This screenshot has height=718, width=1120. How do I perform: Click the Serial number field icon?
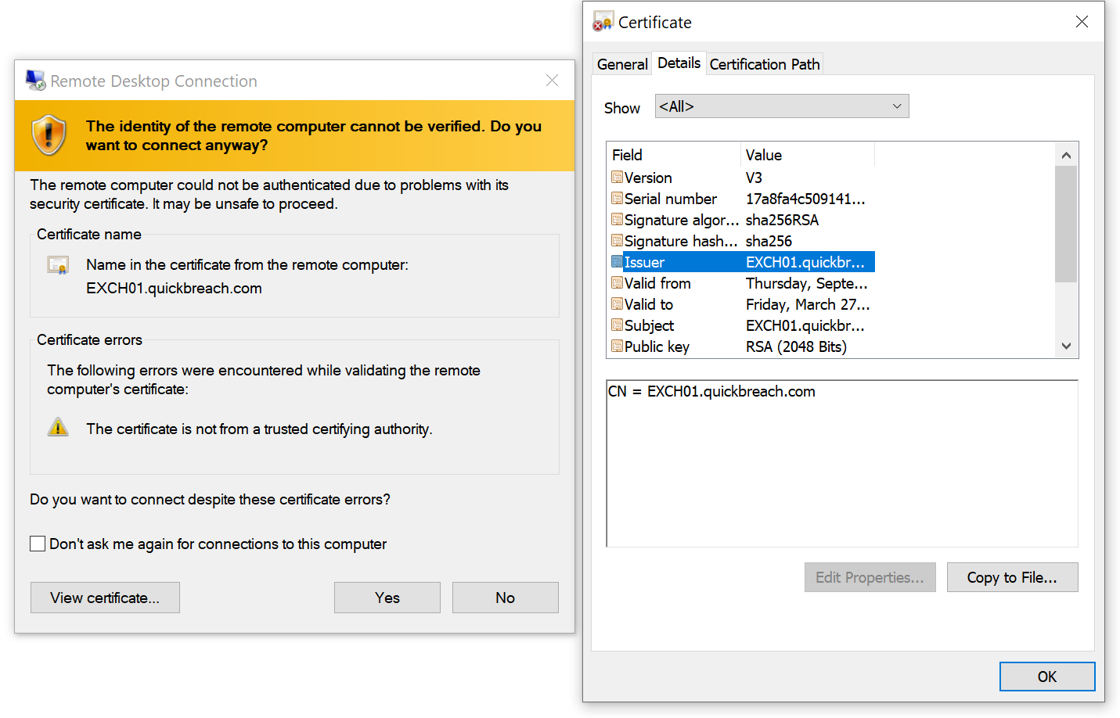pyautogui.click(x=617, y=199)
